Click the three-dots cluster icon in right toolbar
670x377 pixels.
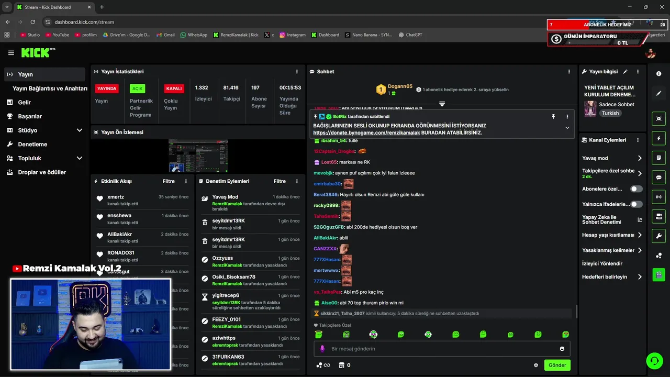pos(658,256)
